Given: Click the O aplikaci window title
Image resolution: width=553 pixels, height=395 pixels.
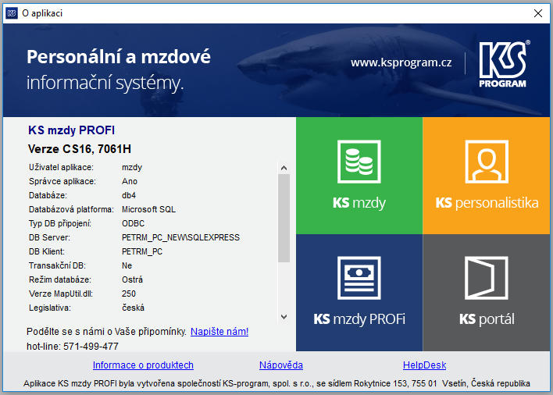Looking at the screenshot, I should (42, 13).
